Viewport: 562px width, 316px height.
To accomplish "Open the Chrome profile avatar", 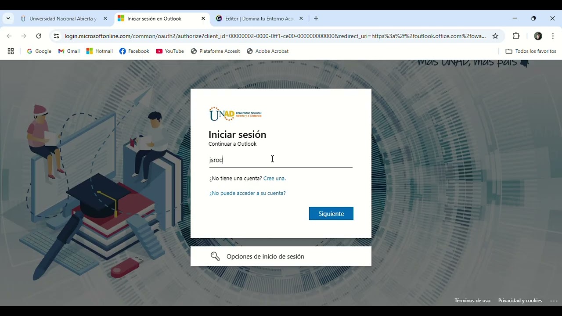I will point(538,36).
